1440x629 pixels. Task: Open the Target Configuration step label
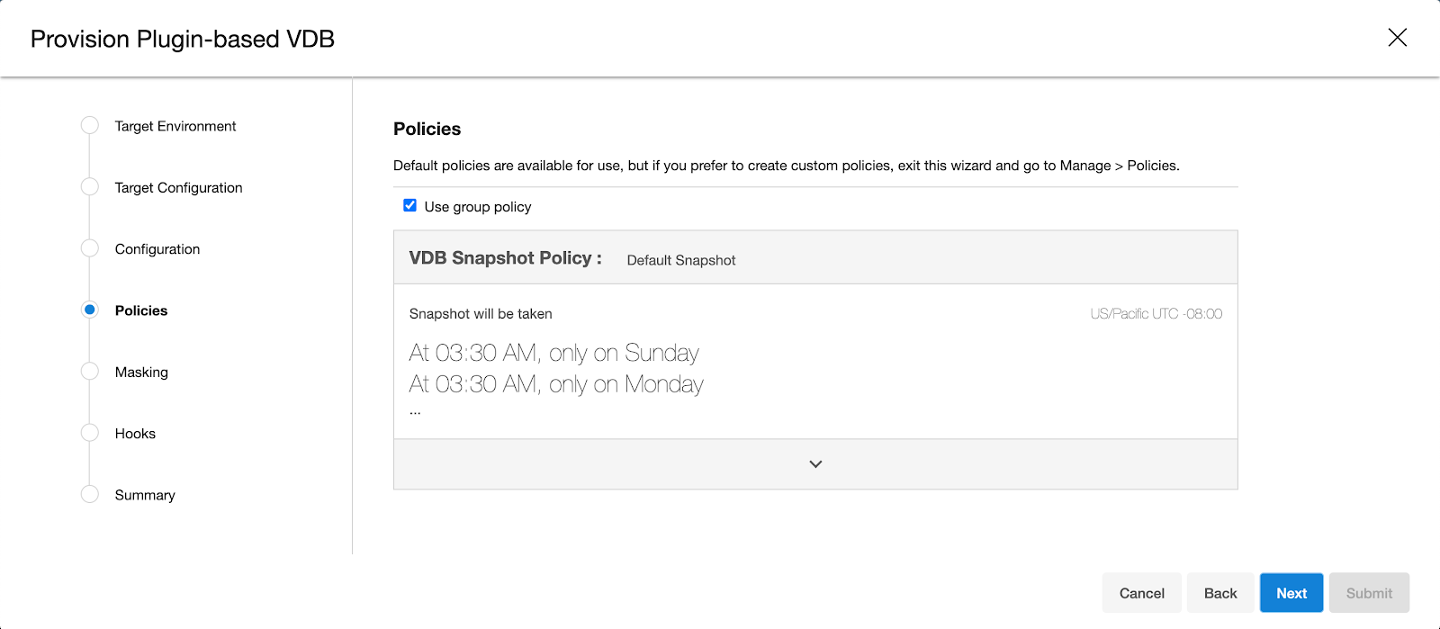(178, 187)
